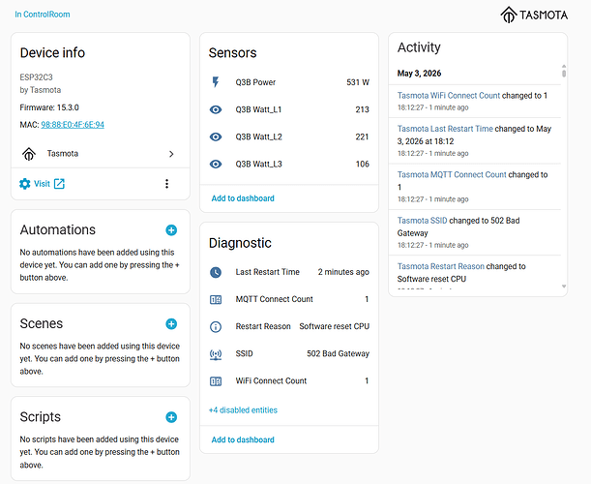Open Tasmota SSID activity link
This screenshot has height=484, width=591.
coord(422,221)
